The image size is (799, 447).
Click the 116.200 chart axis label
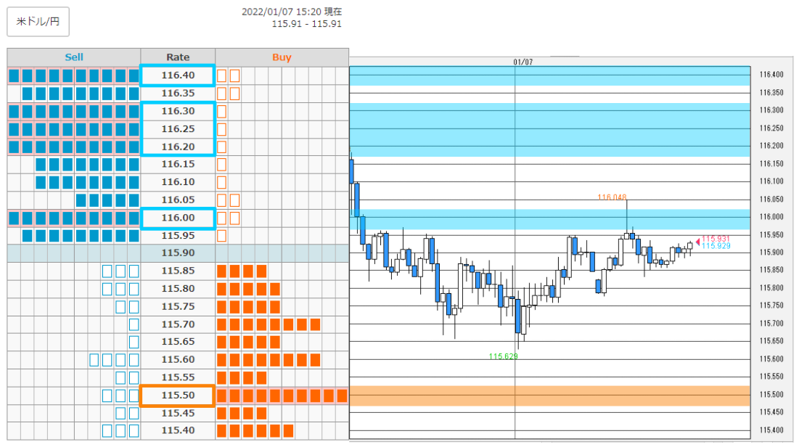(771, 146)
